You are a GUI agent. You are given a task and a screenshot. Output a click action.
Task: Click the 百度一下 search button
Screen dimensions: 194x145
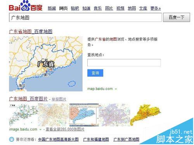click(x=177, y=17)
